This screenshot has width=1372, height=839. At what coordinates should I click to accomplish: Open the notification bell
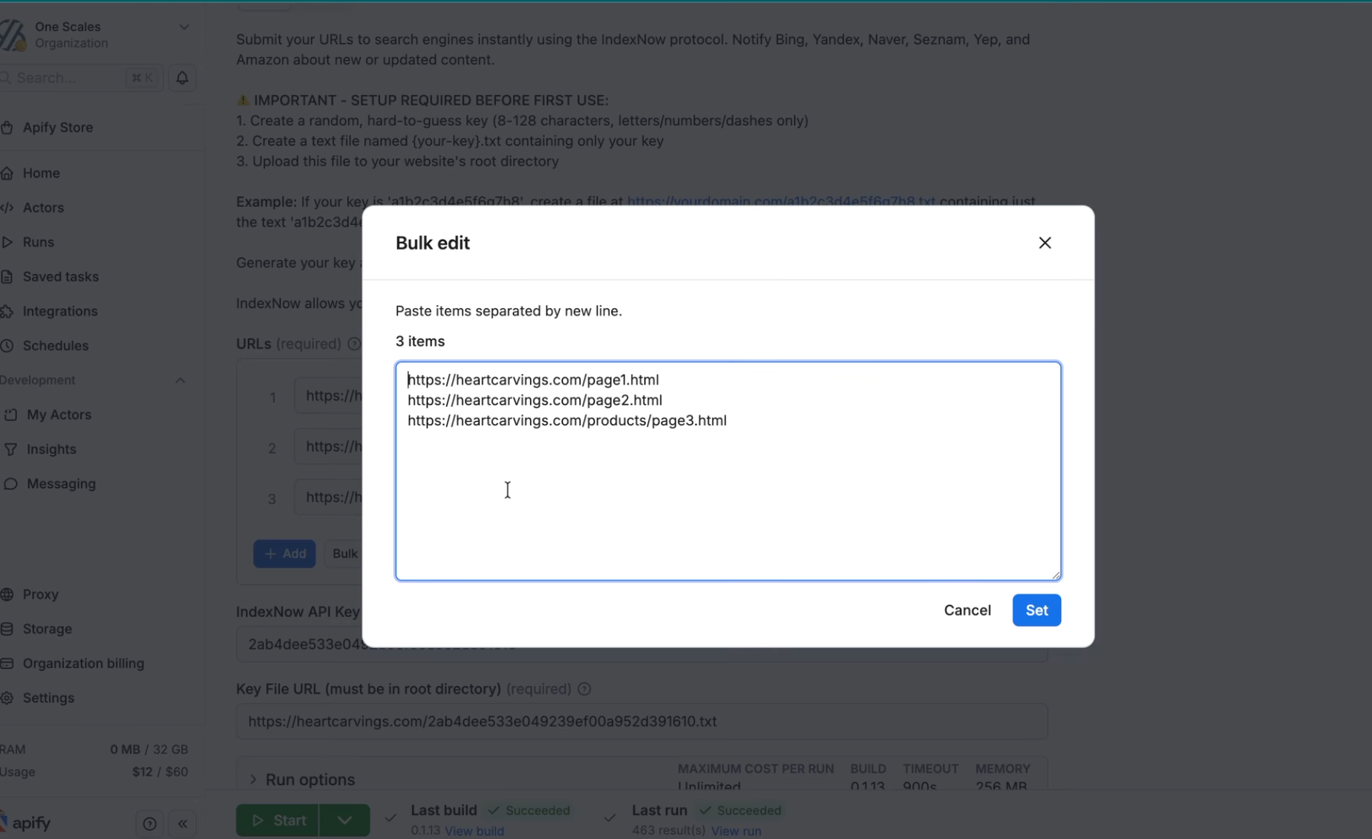point(182,77)
